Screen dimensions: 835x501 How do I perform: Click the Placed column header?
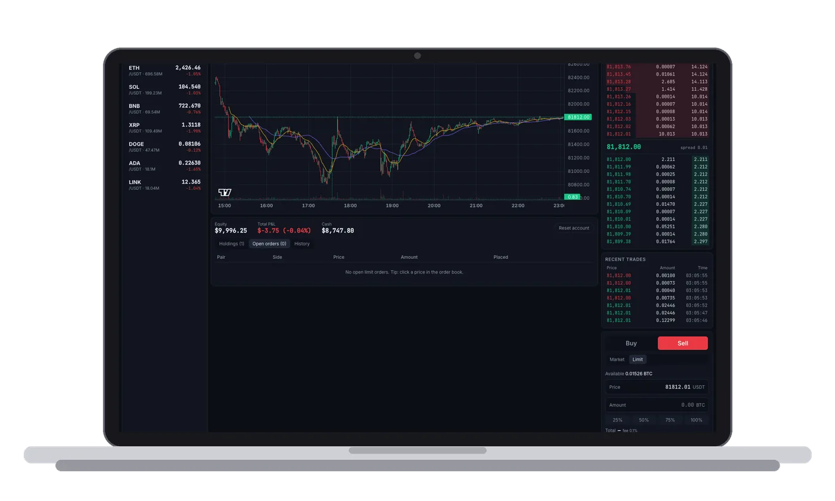coord(500,257)
